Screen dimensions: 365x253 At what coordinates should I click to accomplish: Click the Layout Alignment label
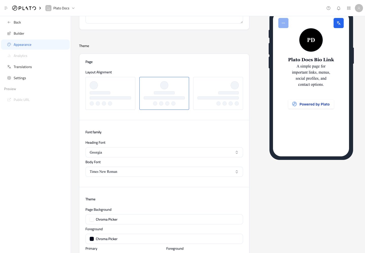pyautogui.click(x=99, y=72)
